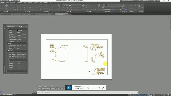The height and width of the screenshot is (96, 171).
Task: Open the Manage ribbon tab
Action: click(x=30, y=3)
